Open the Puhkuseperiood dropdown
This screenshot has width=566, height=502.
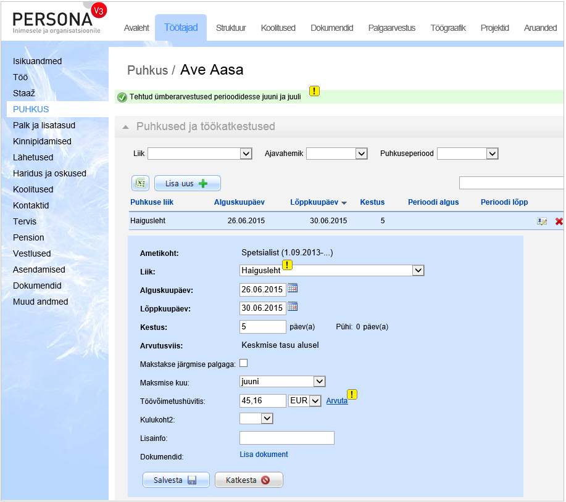click(x=467, y=154)
